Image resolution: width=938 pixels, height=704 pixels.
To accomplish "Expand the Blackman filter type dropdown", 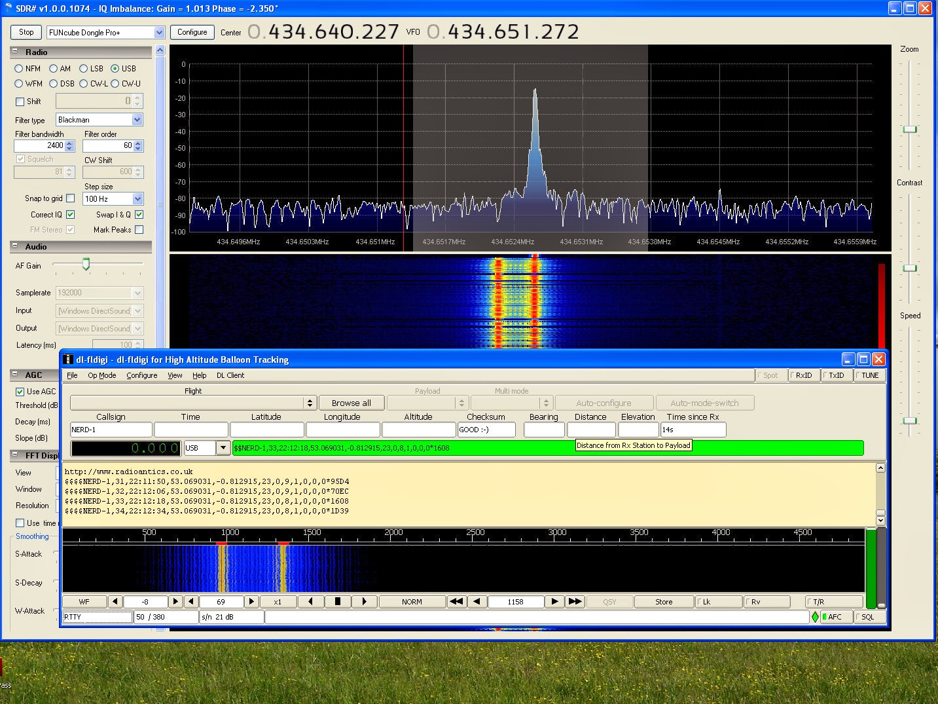I will [x=137, y=120].
